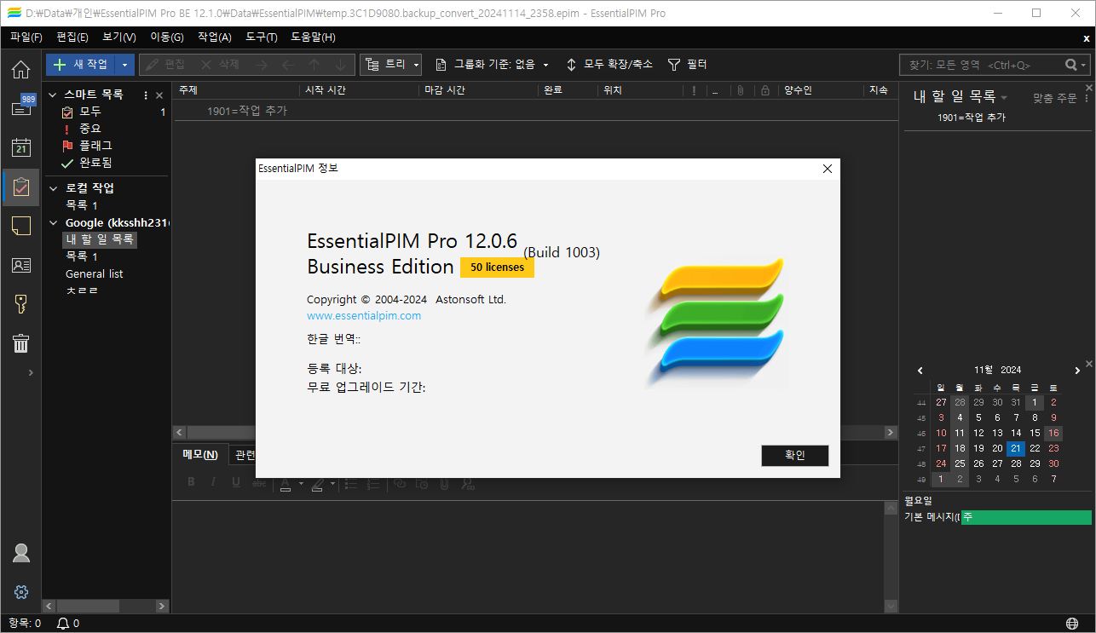Collapse the 스마트 목록 group

pos(53,95)
